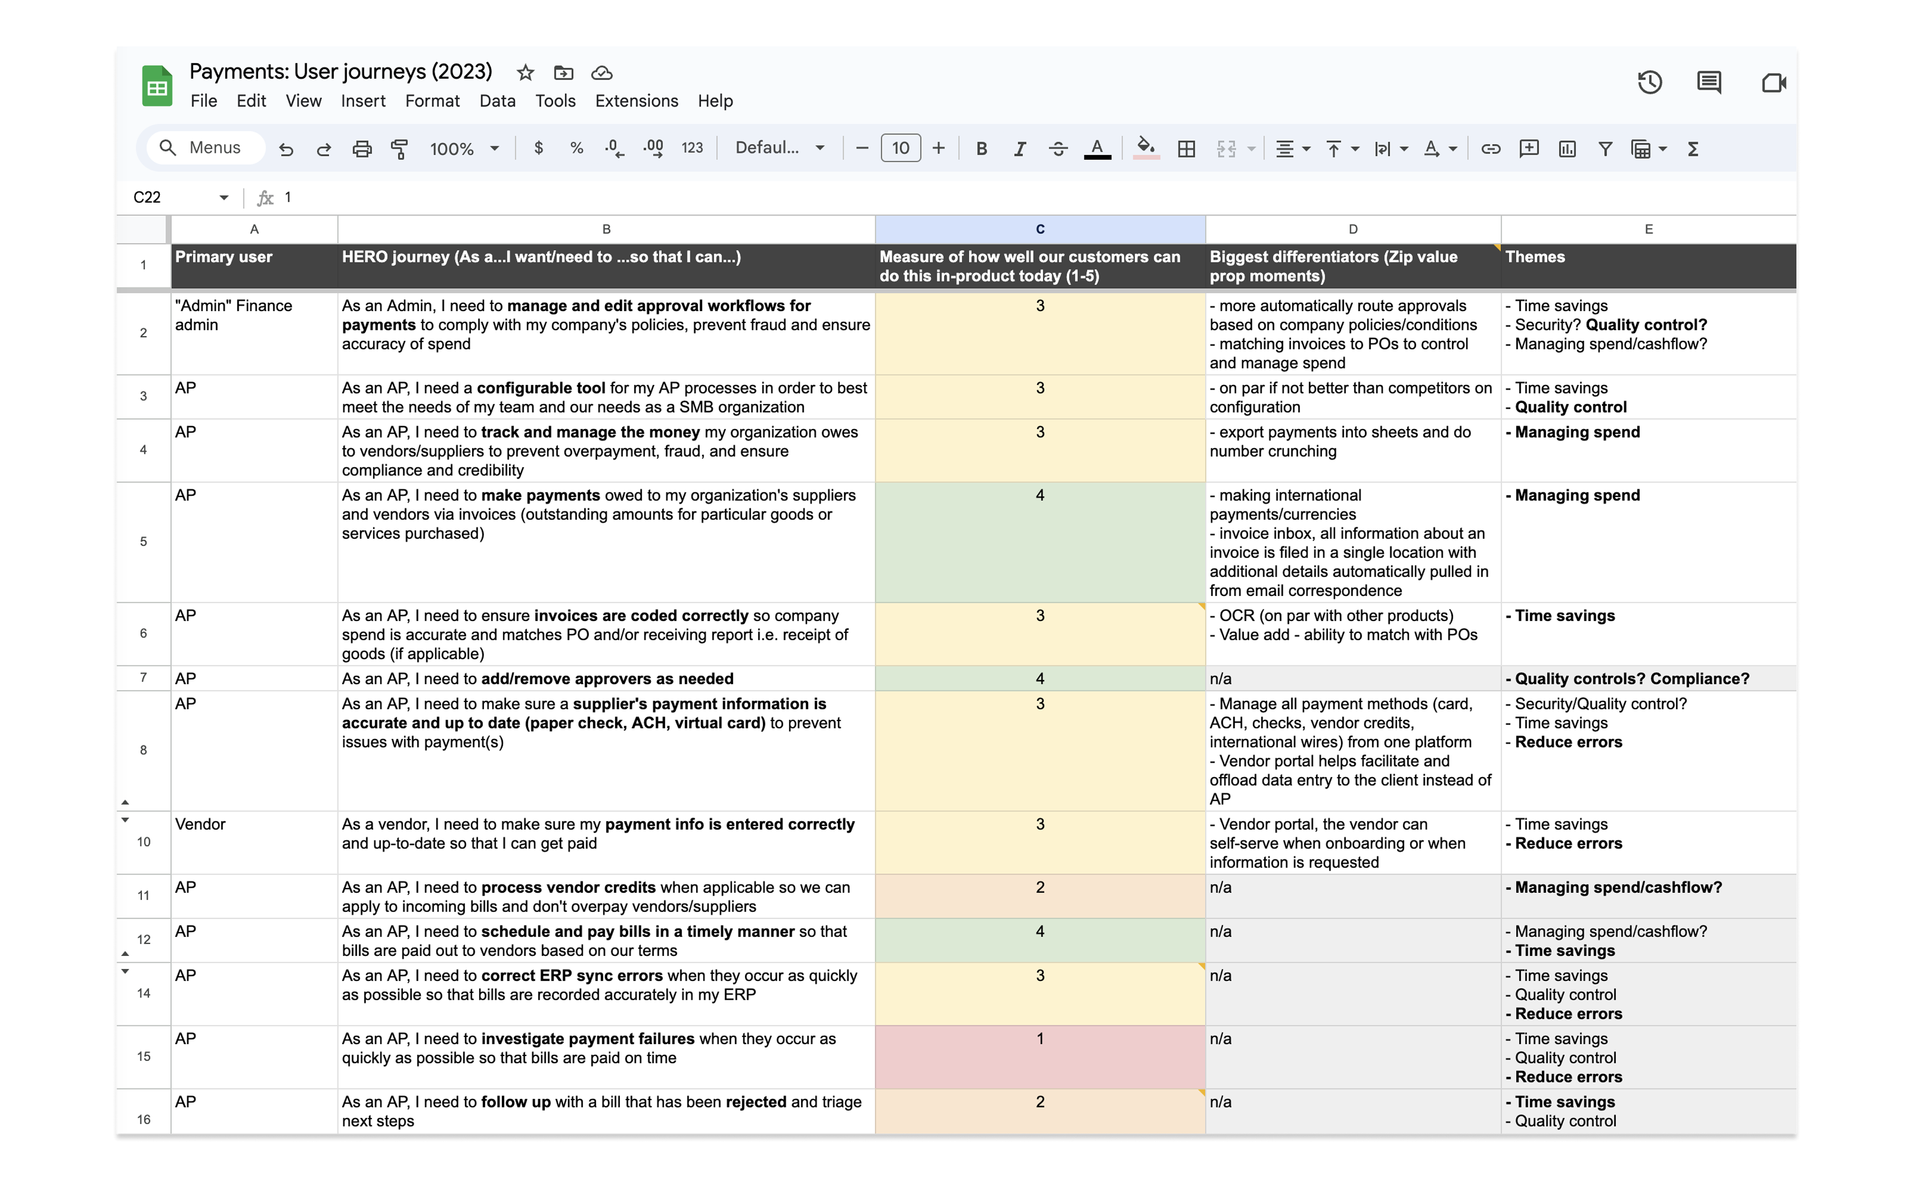1912x1180 pixels.
Task: Open the View menu
Action: pyautogui.click(x=304, y=101)
